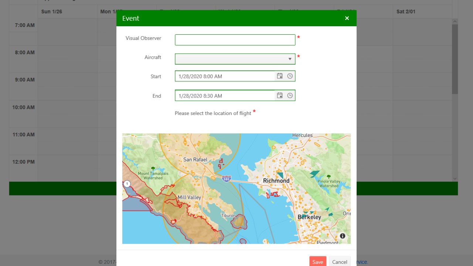The image size is (473, 266).
Task: Click the calendar vertical scrollbar thumb
Action: coord(455,59)
